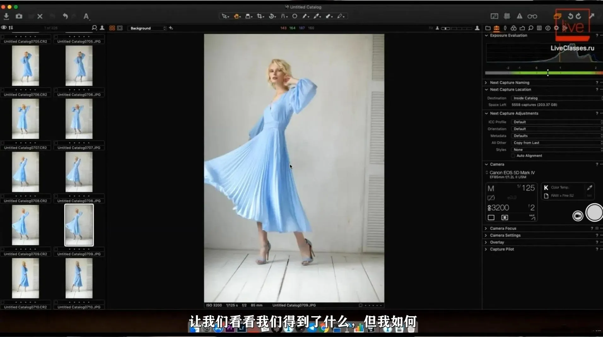Viewport: 603px width, 337px height.
Task: Switch viewer to single image mode
Action: [x=120, y=28]
